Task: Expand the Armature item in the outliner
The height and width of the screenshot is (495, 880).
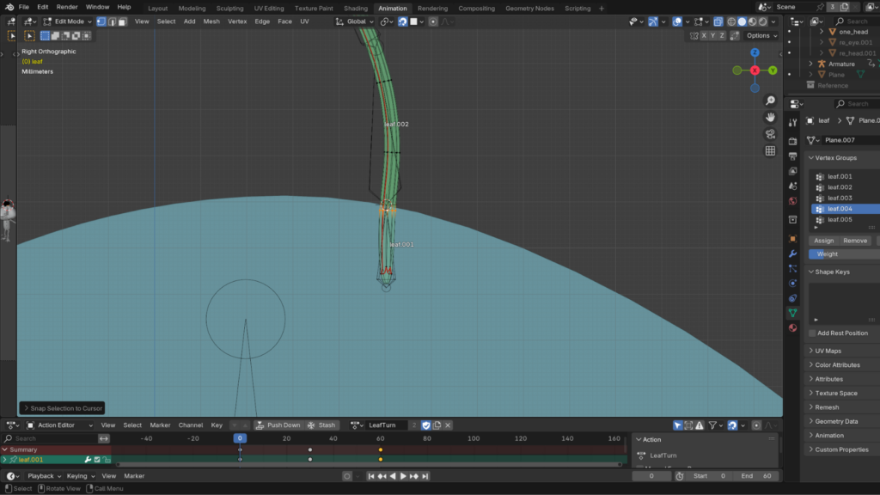Action: 811,64
